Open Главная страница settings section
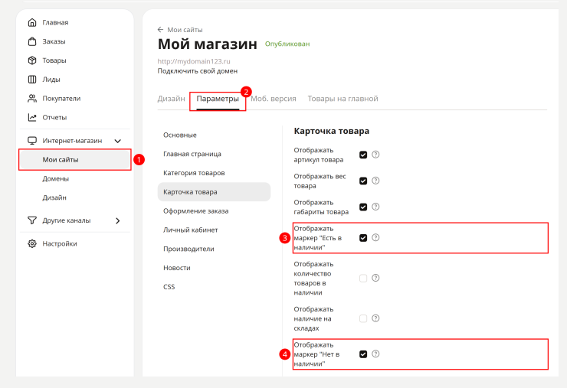 point(214,154)
